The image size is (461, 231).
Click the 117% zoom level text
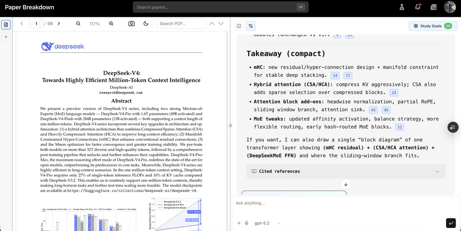pos(95,24)
